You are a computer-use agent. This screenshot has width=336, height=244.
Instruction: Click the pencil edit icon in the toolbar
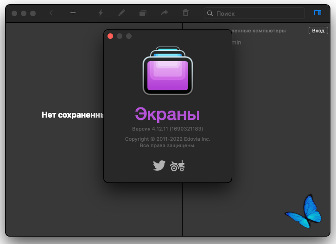click(x=121, y=13)
